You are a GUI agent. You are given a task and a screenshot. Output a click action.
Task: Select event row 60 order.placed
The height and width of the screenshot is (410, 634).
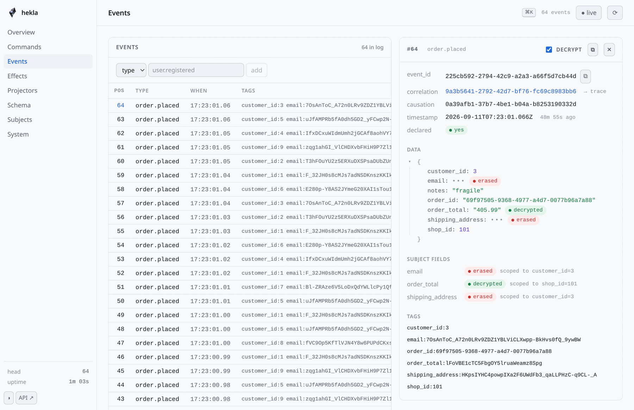pyautogui.click(x=250, y=161)
